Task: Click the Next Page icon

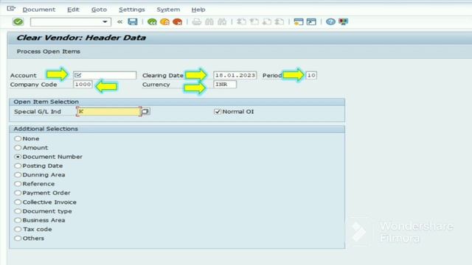Action: pos(267,21)
